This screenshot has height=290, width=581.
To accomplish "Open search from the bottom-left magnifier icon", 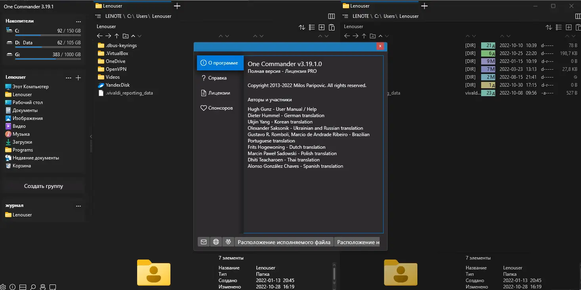I will [x=33, y=287].
